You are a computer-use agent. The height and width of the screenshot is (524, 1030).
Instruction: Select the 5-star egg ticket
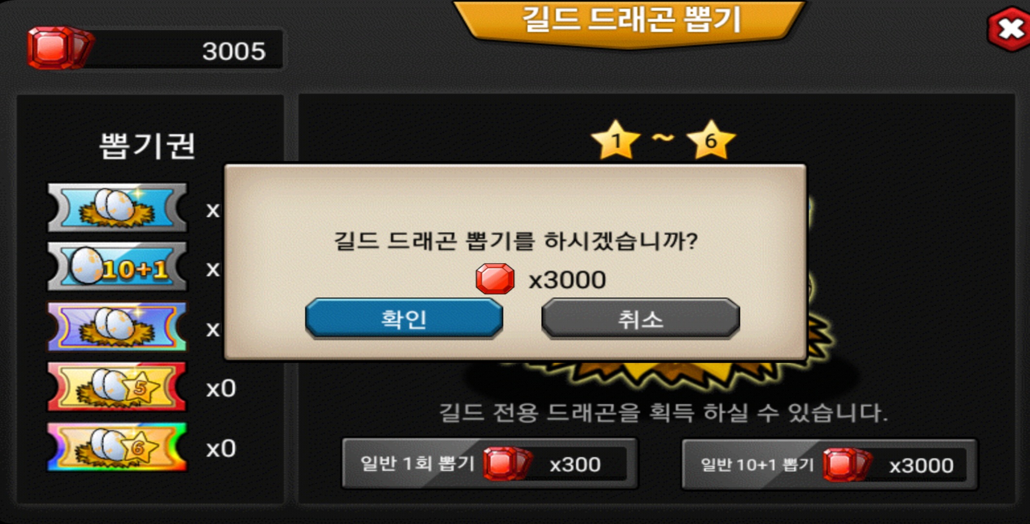[117, 387]
